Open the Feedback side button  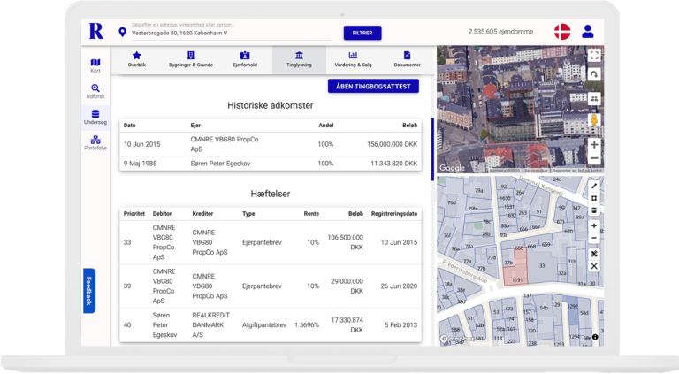[89, 291]
